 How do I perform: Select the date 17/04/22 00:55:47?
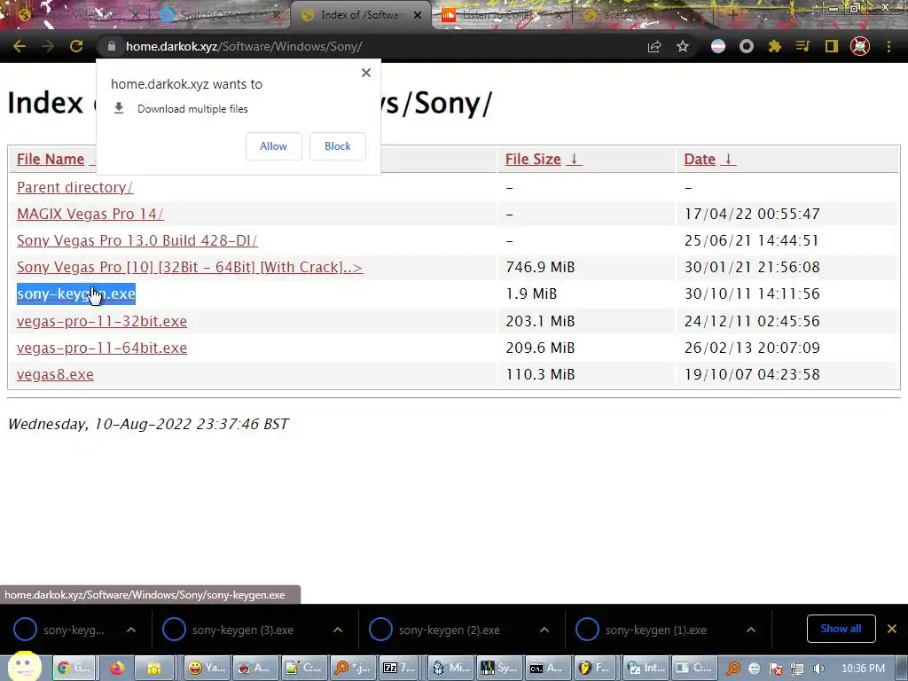[752, 215]
